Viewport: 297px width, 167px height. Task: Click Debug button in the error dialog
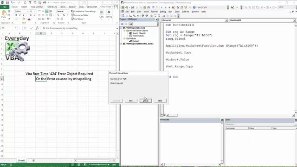(x=146, y=101)
